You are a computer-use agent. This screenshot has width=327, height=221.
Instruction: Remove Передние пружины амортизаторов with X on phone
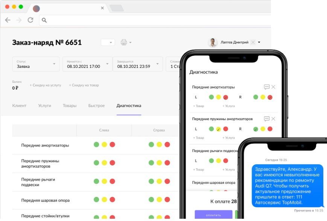tap(273, 119)
